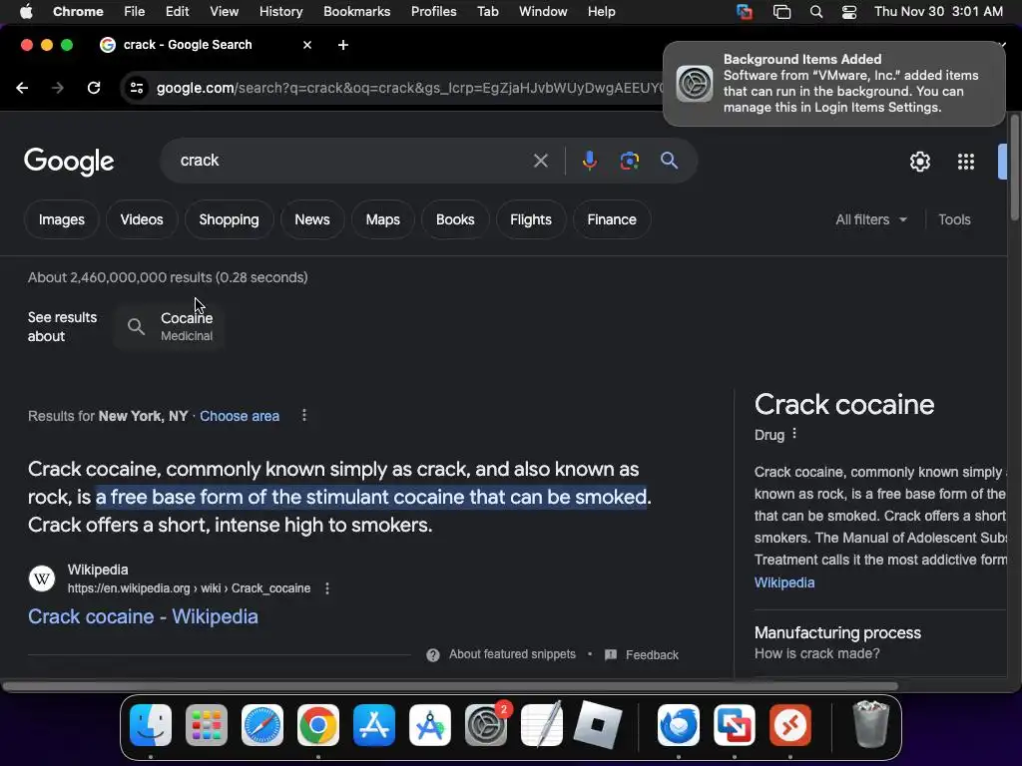This screenshot has height=766, width=1022.
Task: Switch to Shopping results
Action: (x=229, y=219)
